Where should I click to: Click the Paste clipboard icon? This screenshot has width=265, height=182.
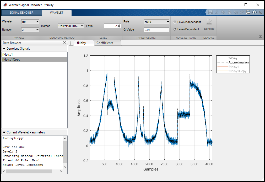click(229, 12)
